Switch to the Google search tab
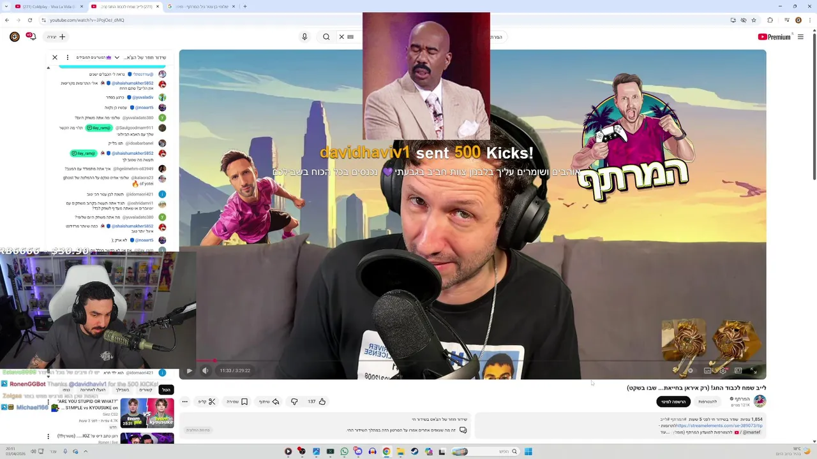Screen dimensions: 817x459 pos(200,6)
